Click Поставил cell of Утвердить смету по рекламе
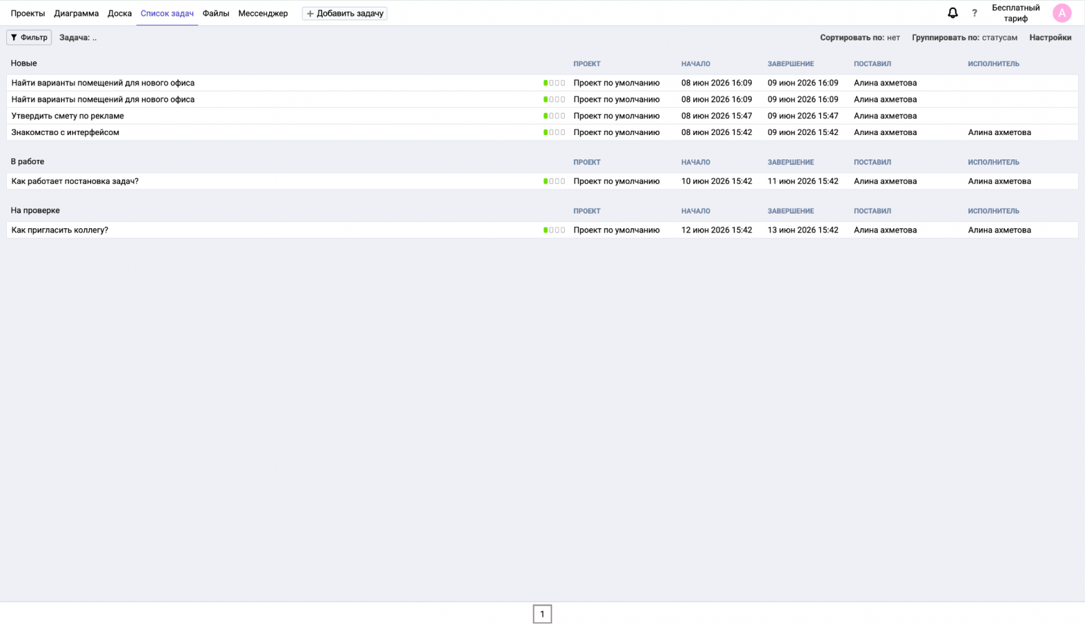The height and width of the screenshot is (625, 1085). tap(885, 116)
